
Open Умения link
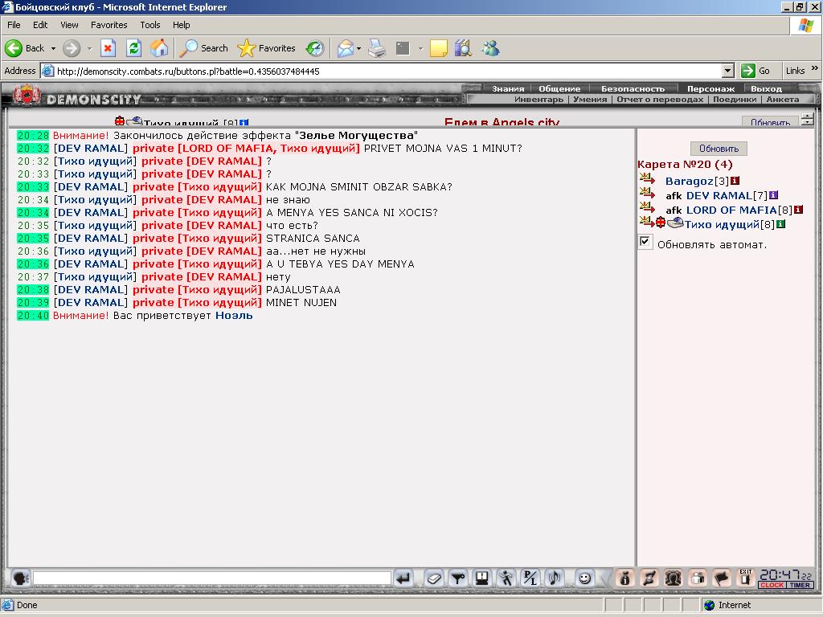point(590,99)
